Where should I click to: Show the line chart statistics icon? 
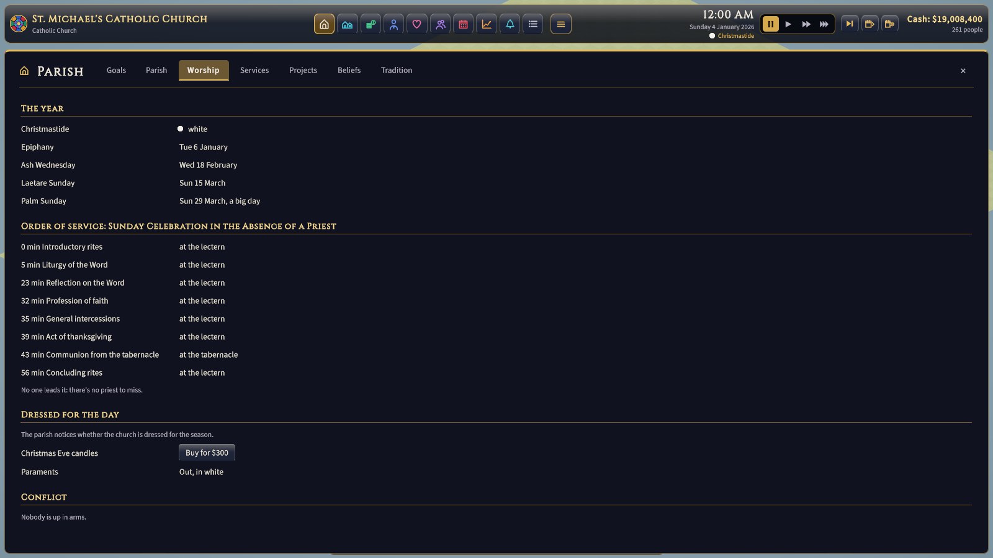(x=487, y=24)
